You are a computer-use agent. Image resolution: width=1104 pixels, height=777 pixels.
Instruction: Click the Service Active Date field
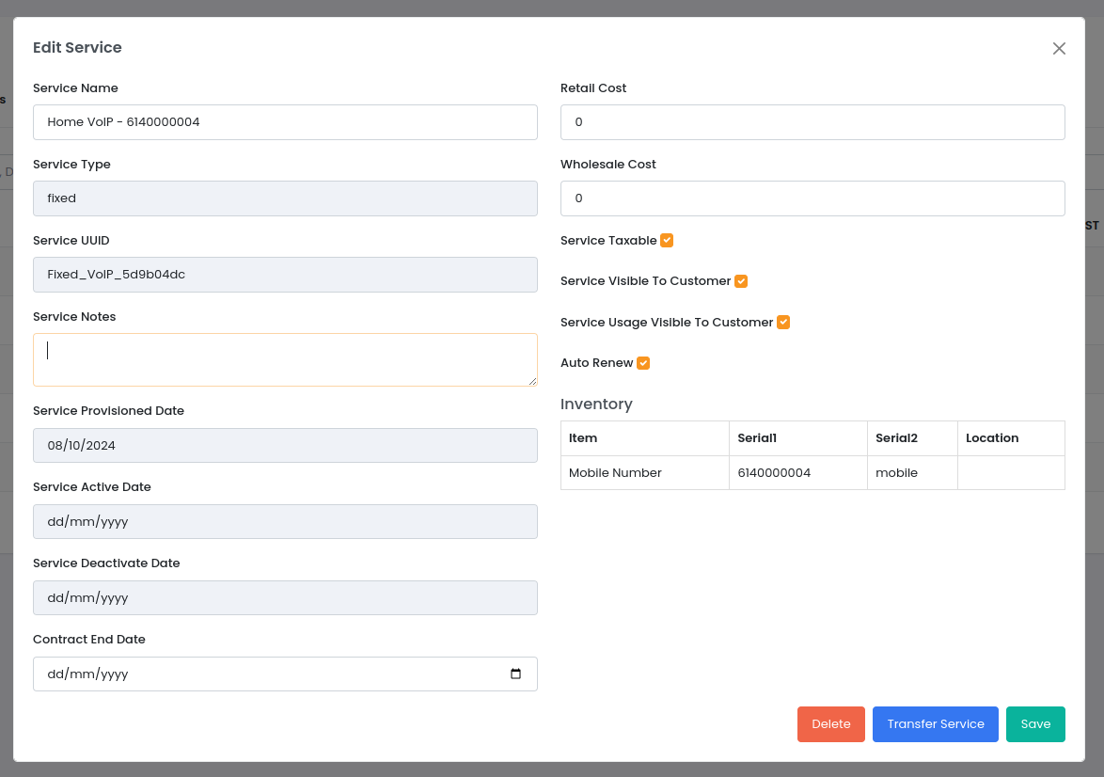(285, 521)
